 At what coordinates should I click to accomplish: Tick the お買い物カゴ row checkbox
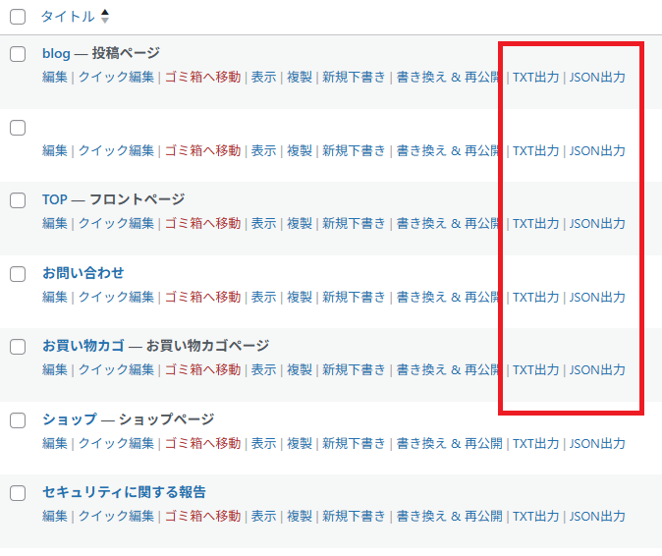(18, 347)
